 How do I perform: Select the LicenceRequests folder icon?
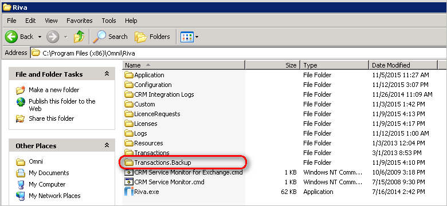(x=129, y=114)
